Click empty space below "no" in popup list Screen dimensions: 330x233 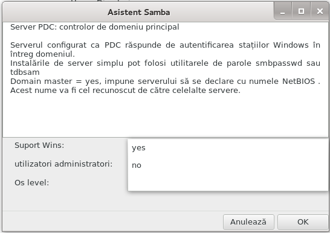228,182
